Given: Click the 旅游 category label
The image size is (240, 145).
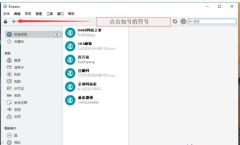Looking at the screenshot, I should [17, 109].
